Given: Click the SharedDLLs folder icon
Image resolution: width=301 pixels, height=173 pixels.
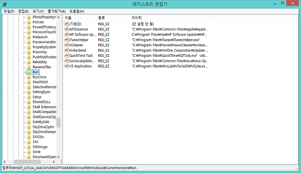Looking at the screenshot, I should click(29, 102).
